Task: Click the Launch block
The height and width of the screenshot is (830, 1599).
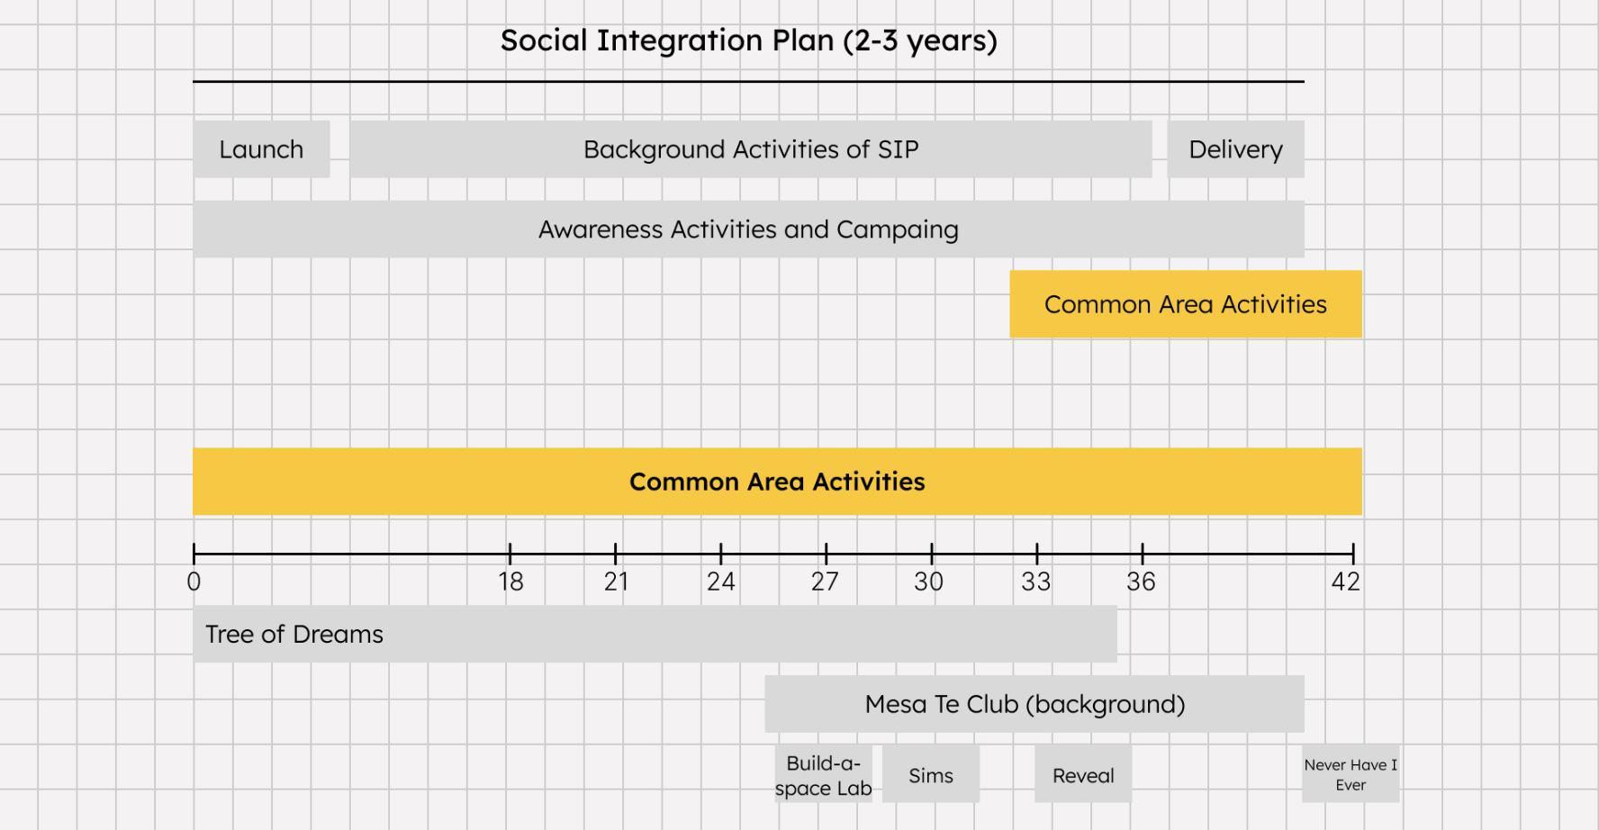Action: point(261,149)
